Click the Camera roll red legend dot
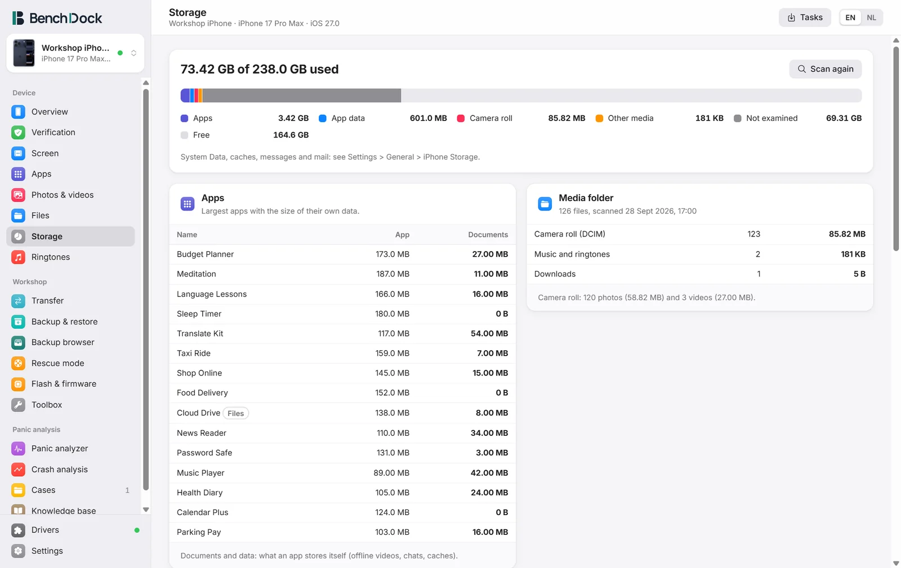The image size is (901, 568). 461,118
